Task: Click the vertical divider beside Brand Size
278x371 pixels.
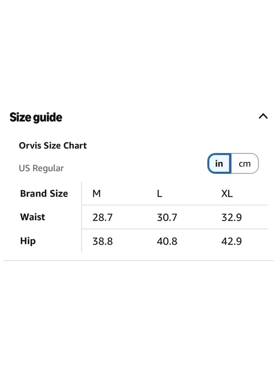Action: pyautogui.click(x=82, y=217)
